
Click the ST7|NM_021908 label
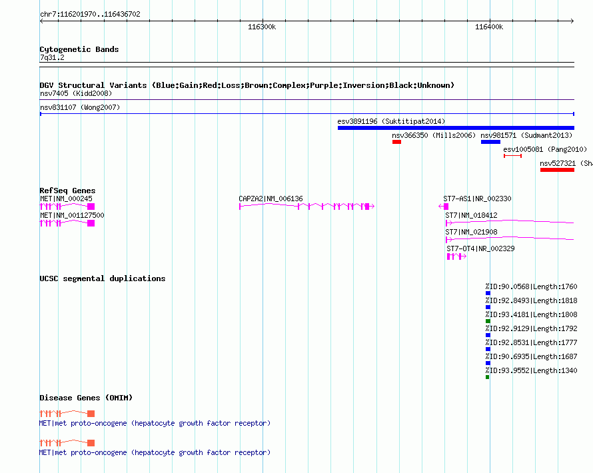471,232
